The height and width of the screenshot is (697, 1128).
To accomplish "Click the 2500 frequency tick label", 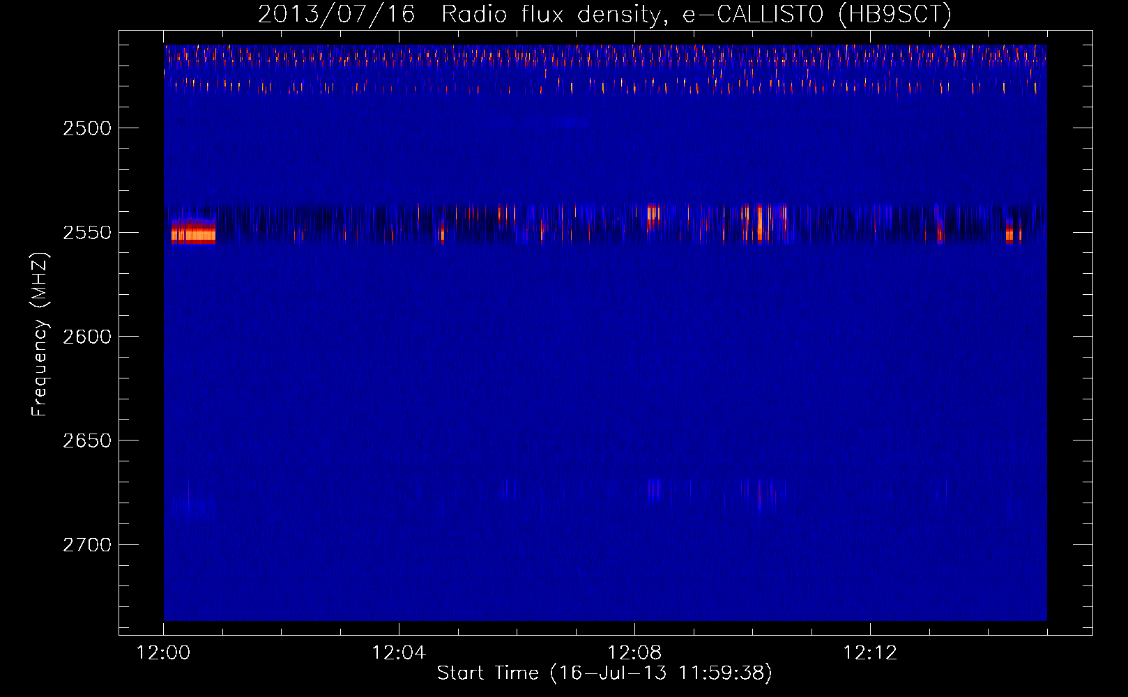I will click(87, 128).
